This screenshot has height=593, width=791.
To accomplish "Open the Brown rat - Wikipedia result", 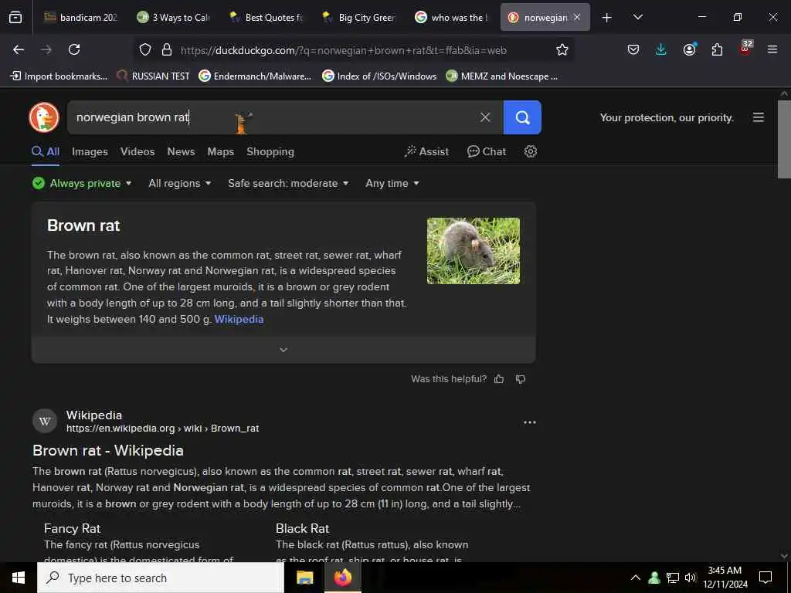I will coord(108,450).
